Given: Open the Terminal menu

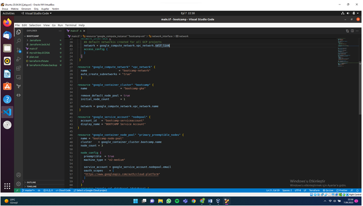Looking at the screenshot, I should pyautogui.click(x=70, y=25).
